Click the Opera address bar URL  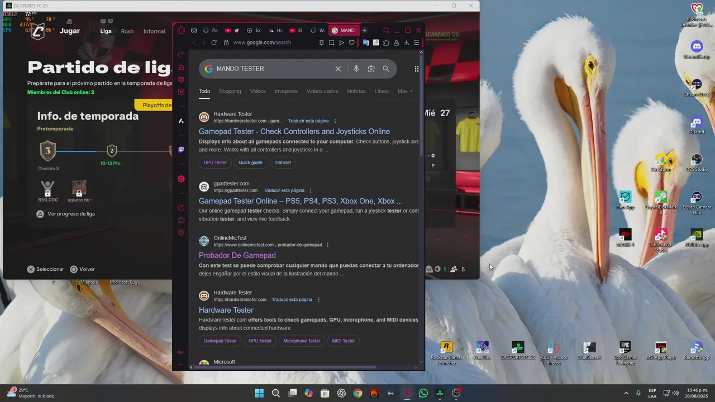click(262, 42)
